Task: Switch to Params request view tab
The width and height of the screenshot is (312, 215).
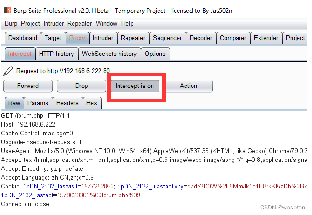Action: tap(38, 103)
